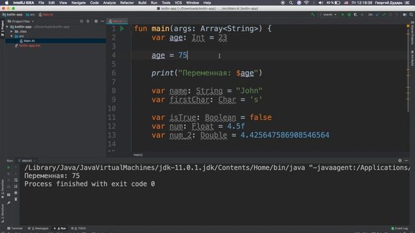Place cursor after 75 on line 4

point(187,55)
